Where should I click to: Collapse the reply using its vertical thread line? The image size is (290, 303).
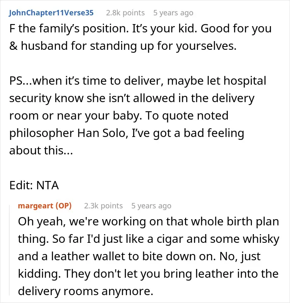tap(9, 250)
